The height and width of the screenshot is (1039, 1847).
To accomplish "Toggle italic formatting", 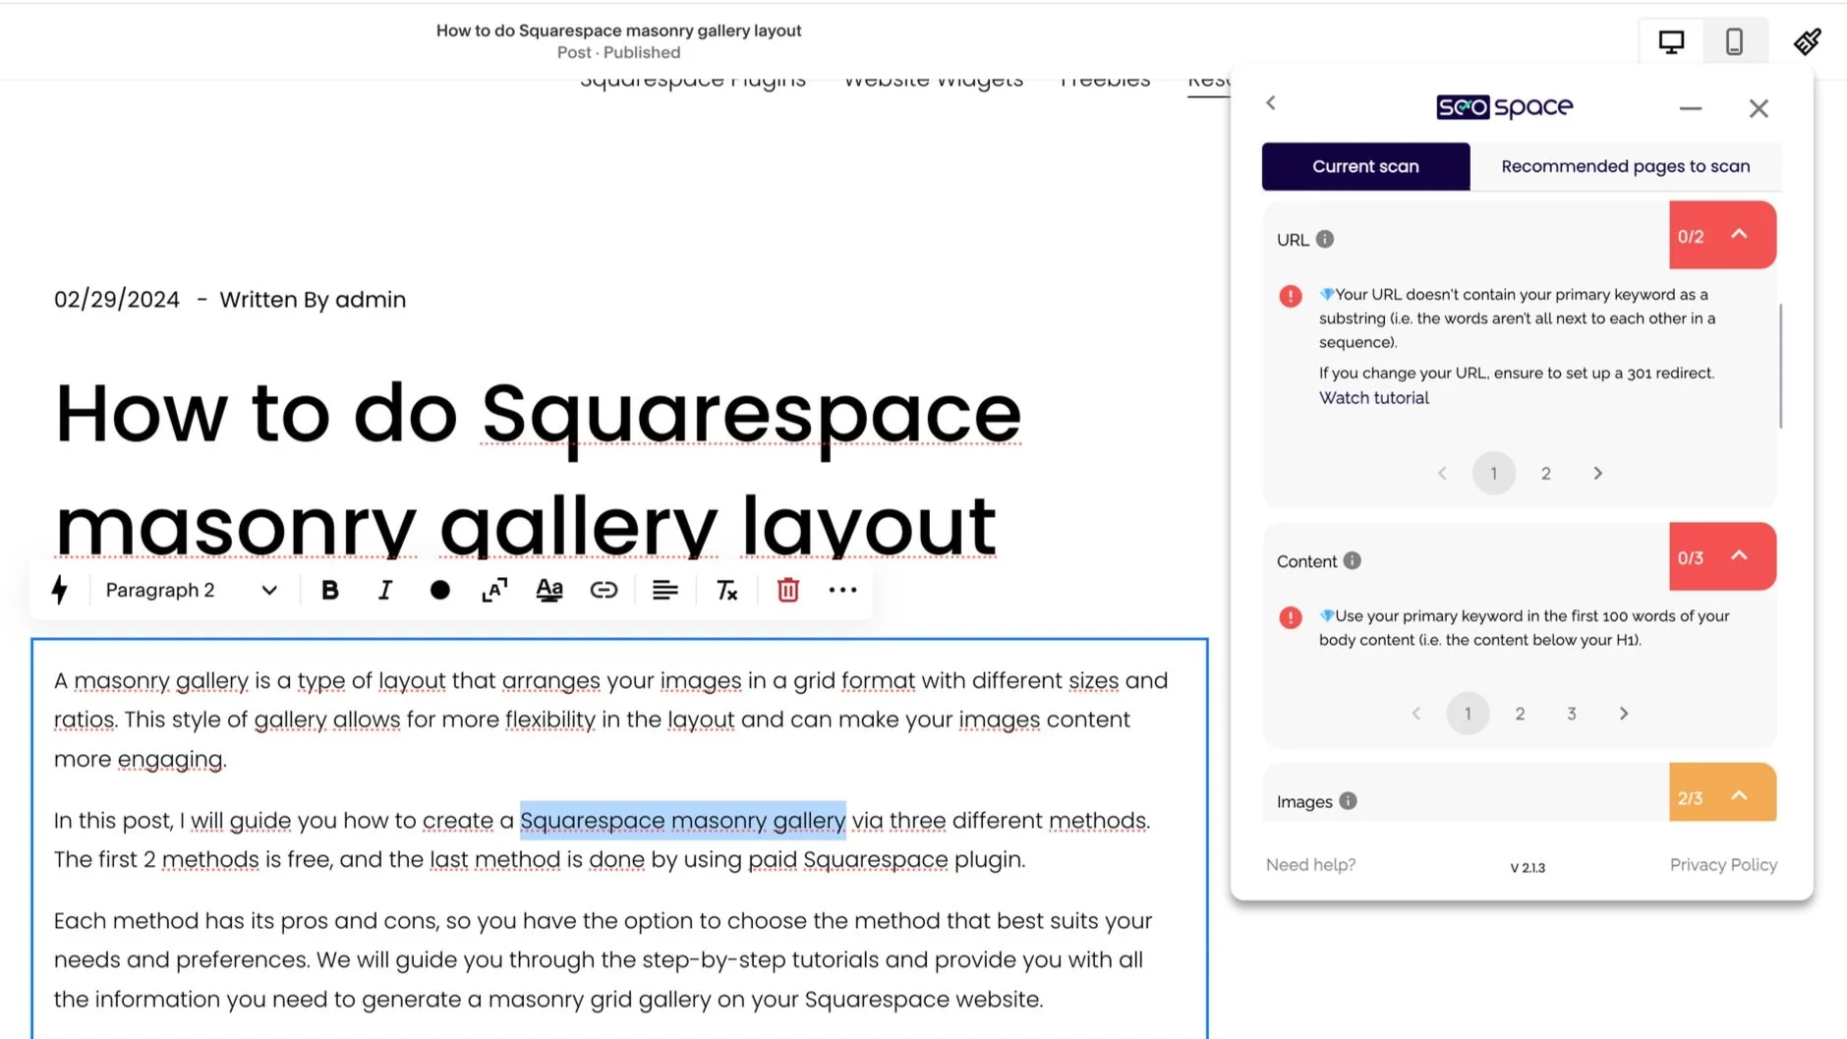I will [x=385, y=590].
